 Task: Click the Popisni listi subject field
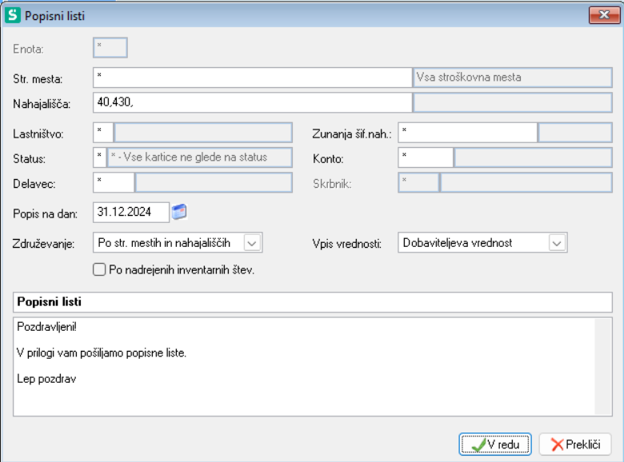pyautogui.click(x=312, y=302)
